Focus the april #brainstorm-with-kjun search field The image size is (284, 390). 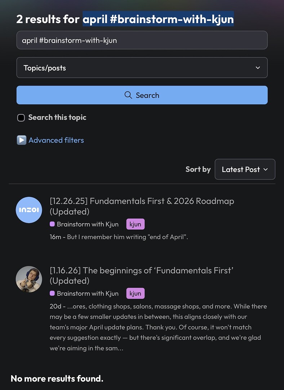click(142, 40)
